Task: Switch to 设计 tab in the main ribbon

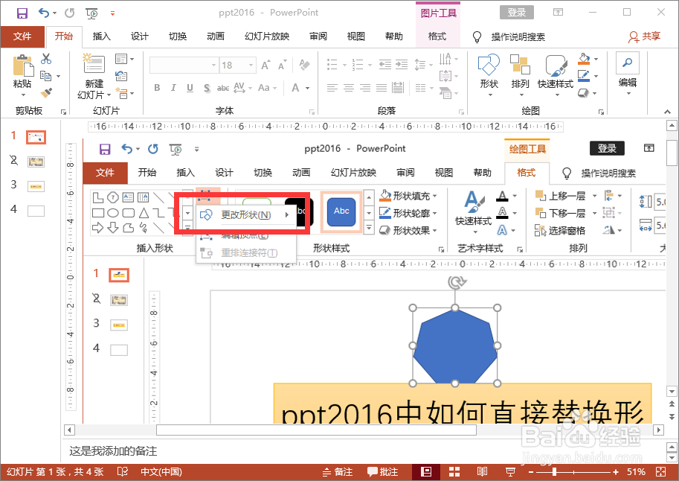Action: pos(139,36)
